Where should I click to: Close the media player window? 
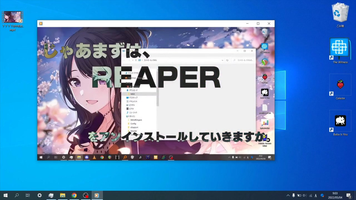tap(269, 24)
